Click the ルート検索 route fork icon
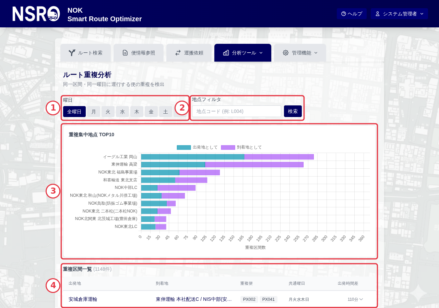Viewport: 439px width, 308px height. pos(72,53)
